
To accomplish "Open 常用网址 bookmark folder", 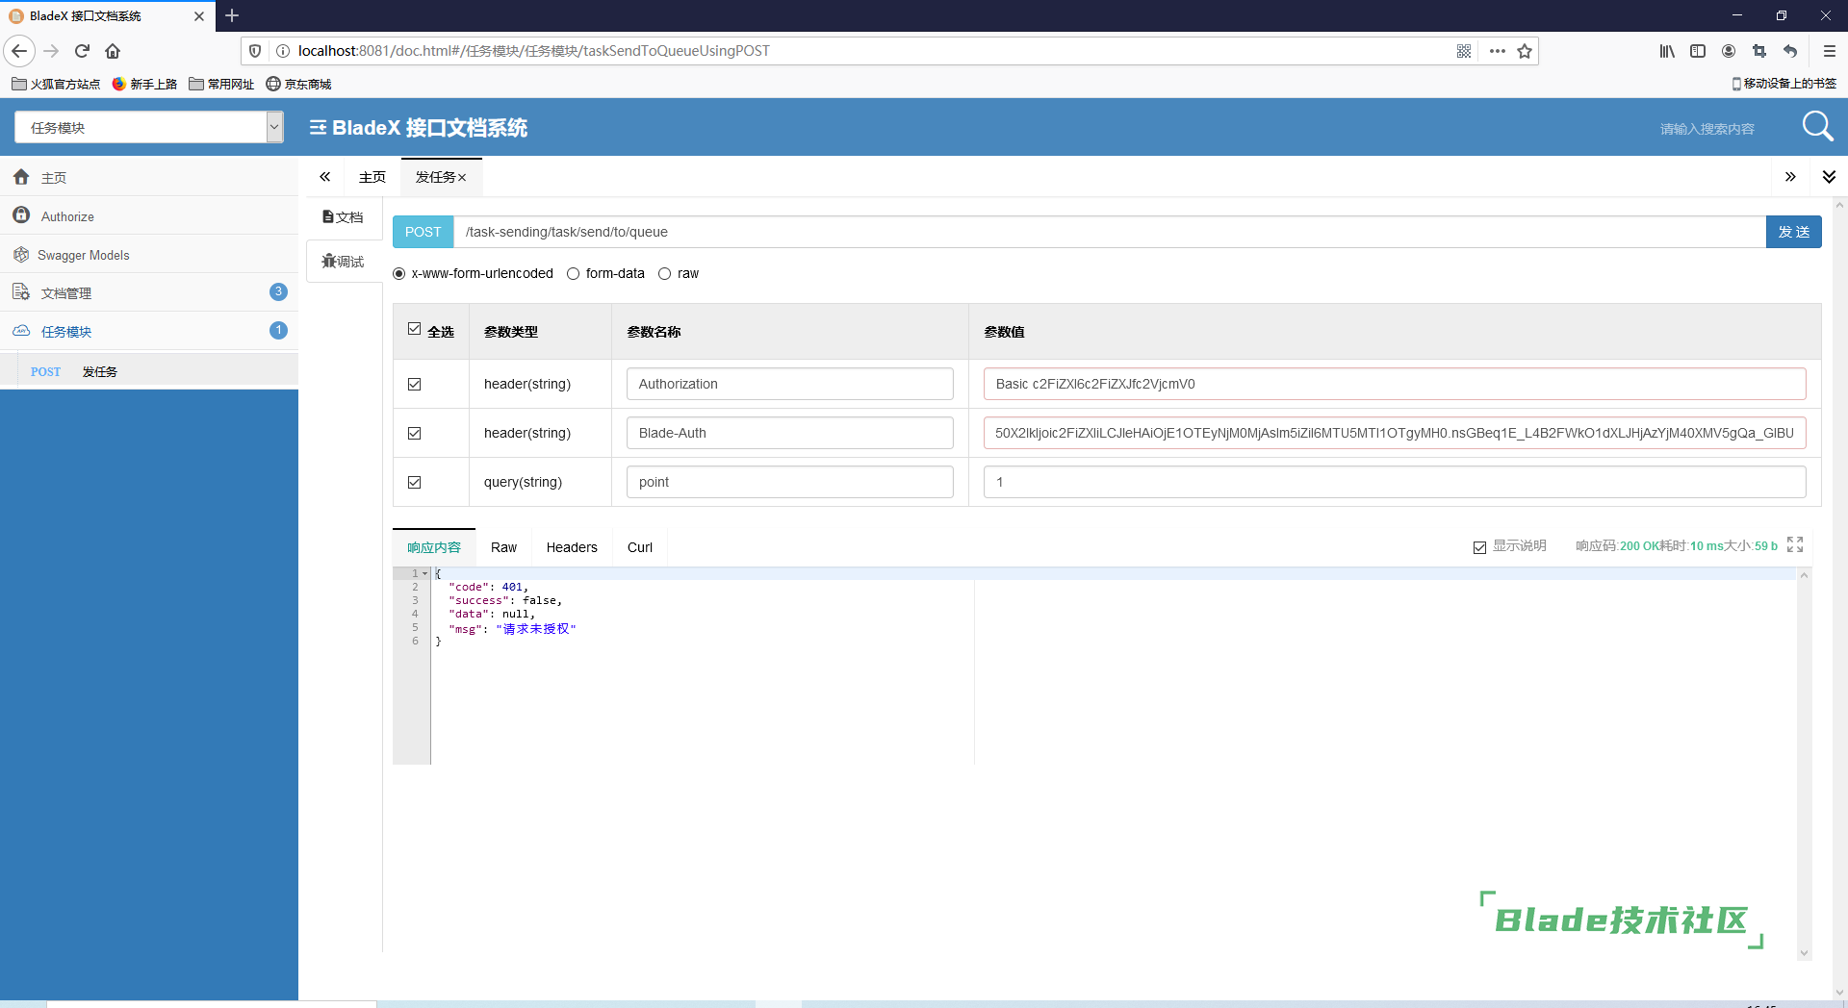I will (x=221, y=84).
